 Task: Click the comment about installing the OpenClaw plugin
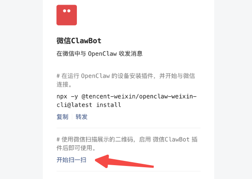tap(126, 80)
